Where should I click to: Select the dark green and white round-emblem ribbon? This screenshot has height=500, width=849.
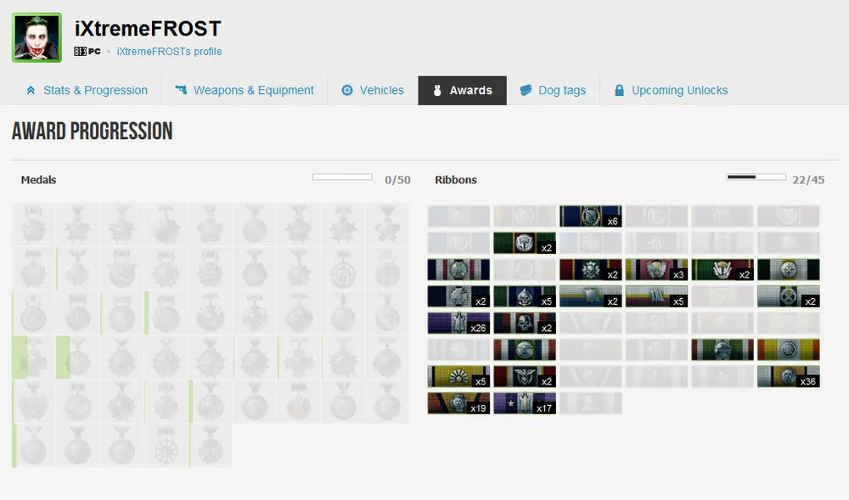(789, 269)
